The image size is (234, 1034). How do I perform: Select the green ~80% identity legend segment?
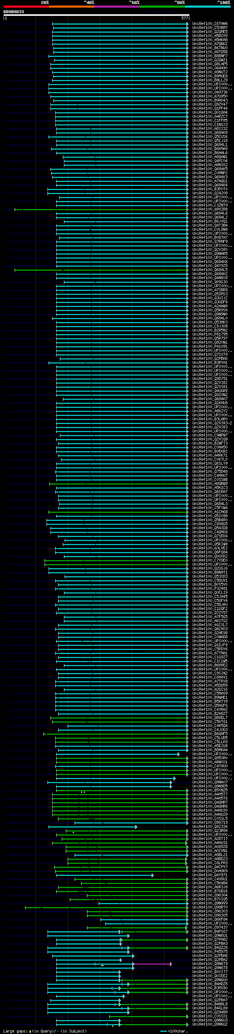click(x=162, y=7)
